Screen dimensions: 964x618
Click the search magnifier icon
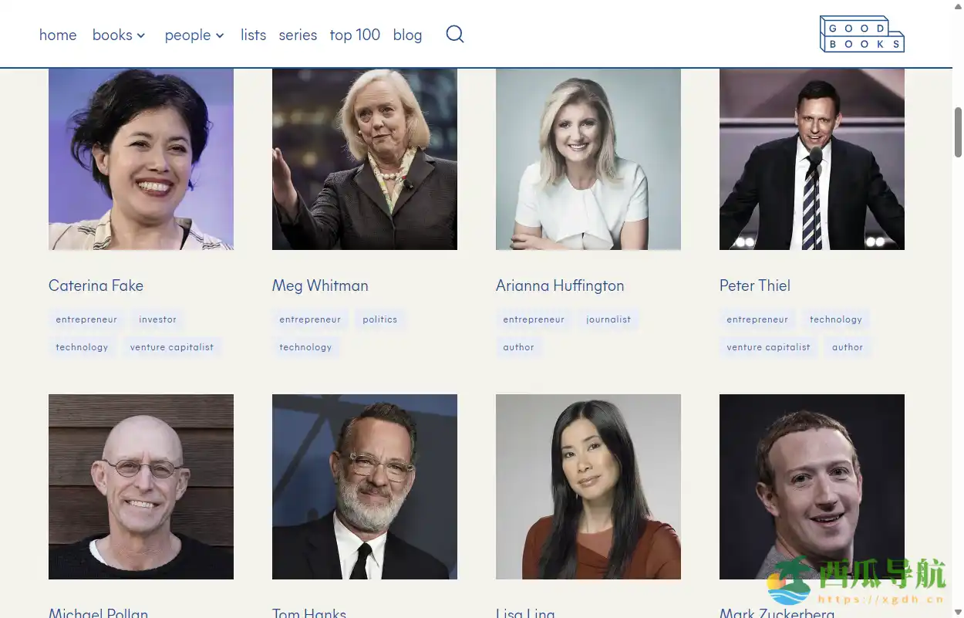455,34
